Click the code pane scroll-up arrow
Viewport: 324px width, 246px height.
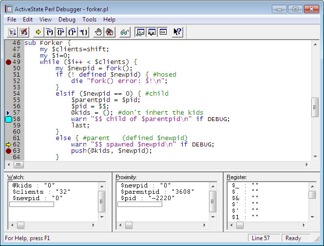[315, 44]
